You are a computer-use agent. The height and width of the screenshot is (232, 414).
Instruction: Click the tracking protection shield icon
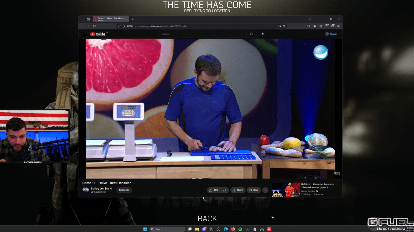coord(119,26)
